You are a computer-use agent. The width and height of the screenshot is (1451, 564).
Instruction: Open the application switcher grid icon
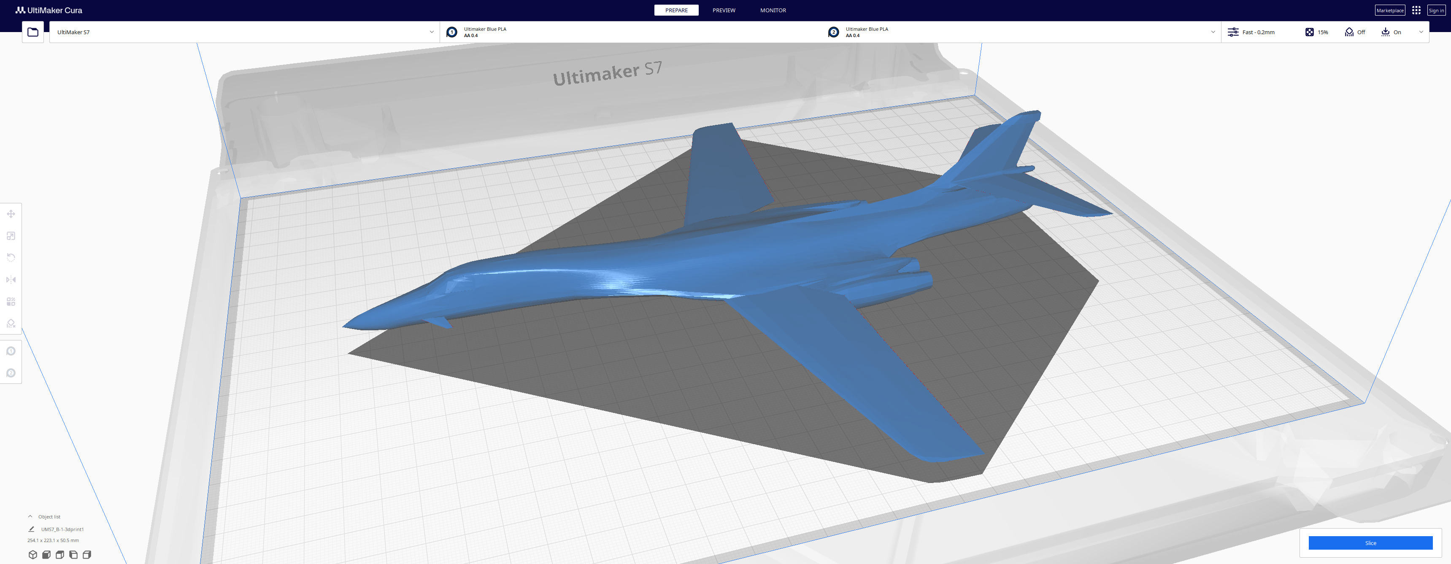(1416, 10)
